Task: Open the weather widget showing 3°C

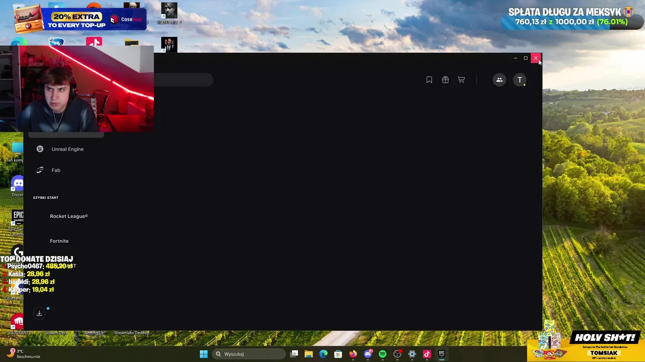Action: (x=24, y=354)
